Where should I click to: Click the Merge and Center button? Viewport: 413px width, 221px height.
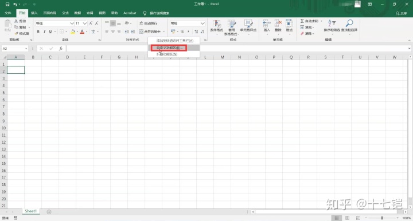tap(150, 31)
